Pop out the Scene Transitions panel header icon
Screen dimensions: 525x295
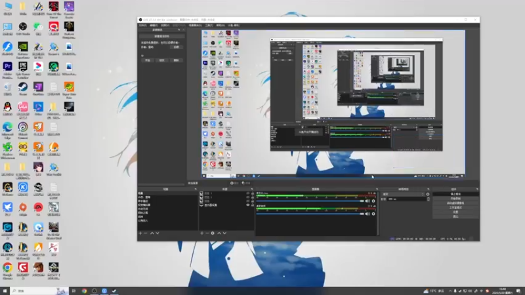click(x=429, y=189)
